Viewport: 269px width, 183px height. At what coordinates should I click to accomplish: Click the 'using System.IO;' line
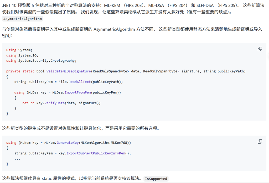tap(22, 55)
